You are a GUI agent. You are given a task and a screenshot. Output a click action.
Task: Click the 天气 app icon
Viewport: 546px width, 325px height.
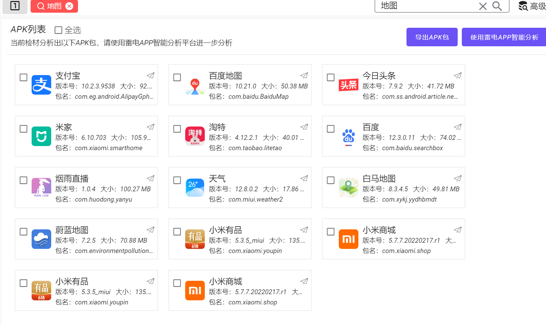pos(195,188)
